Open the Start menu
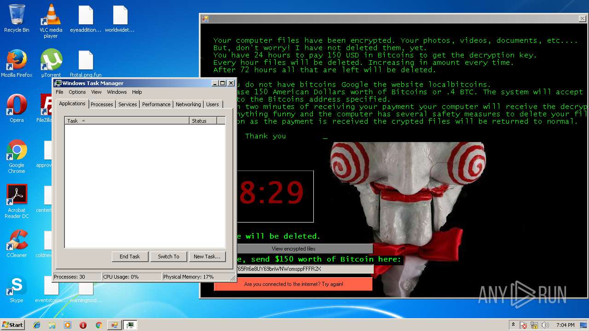The height and width of the screenshot is (331, 589). pyautogui.click(x=12, y=325)
